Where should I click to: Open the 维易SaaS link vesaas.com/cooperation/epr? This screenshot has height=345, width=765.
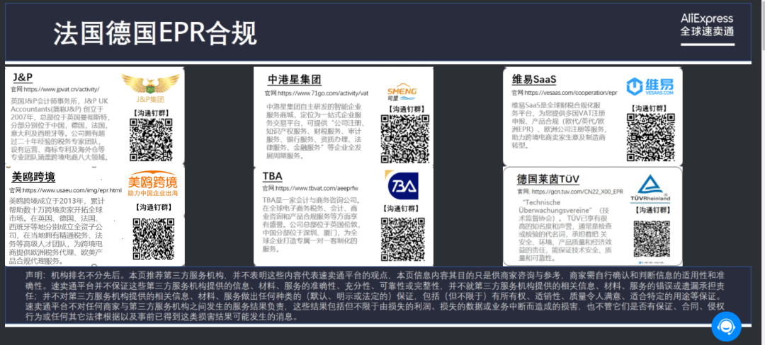point(564,93)
